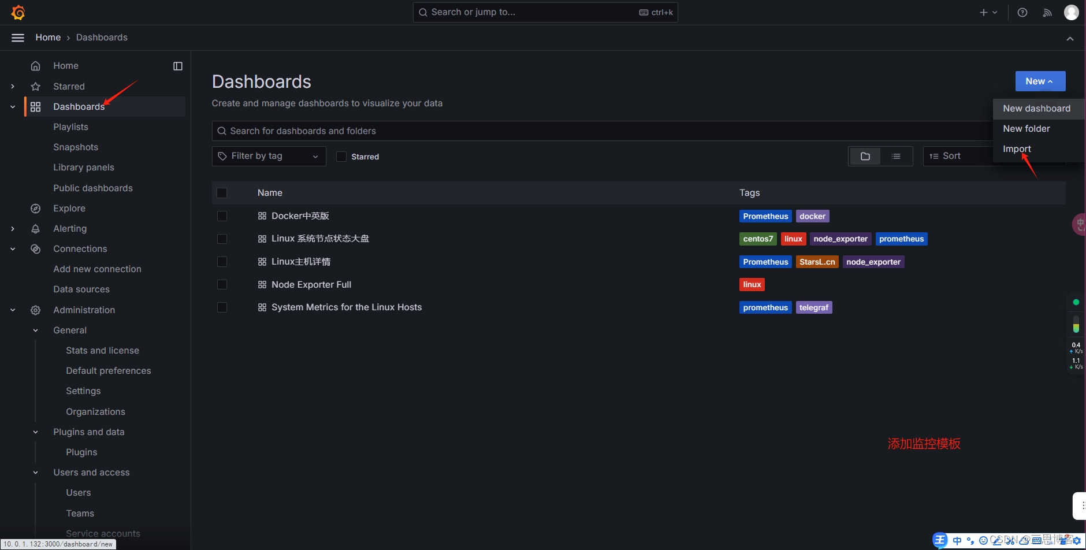Click the Starred star icon

[36, 86]
